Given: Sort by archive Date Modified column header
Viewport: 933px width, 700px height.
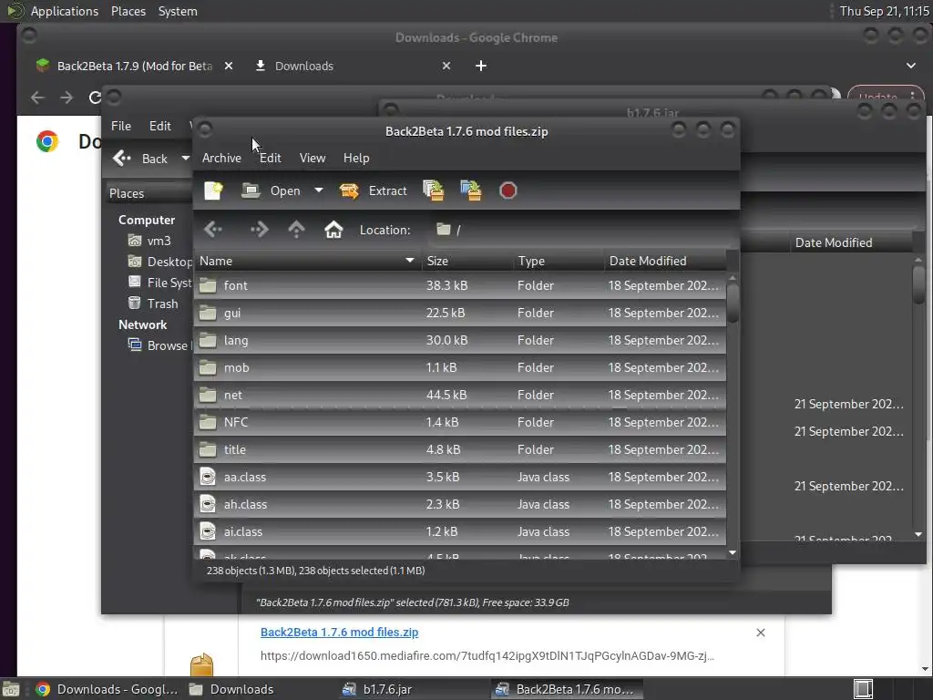Looking at the screenshot, I should point(664,261).
